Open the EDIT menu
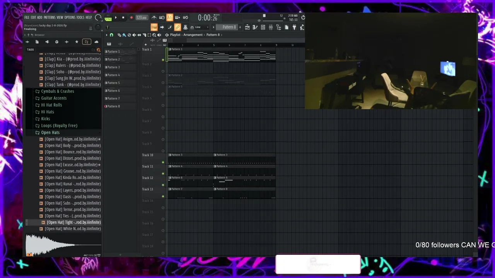This screenshot has height=278, width=495. [x=33, y=17]
